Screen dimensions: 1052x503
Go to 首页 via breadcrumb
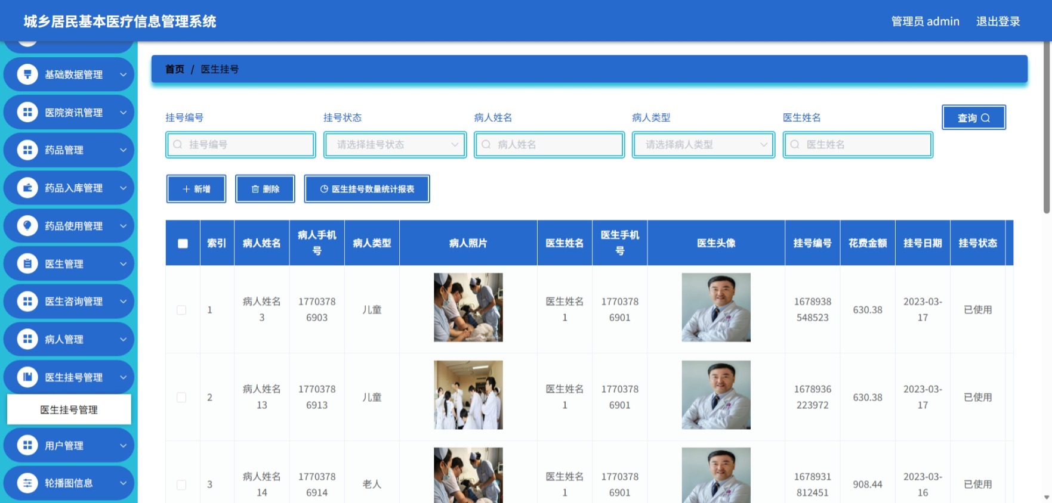(x=175, y=69)
